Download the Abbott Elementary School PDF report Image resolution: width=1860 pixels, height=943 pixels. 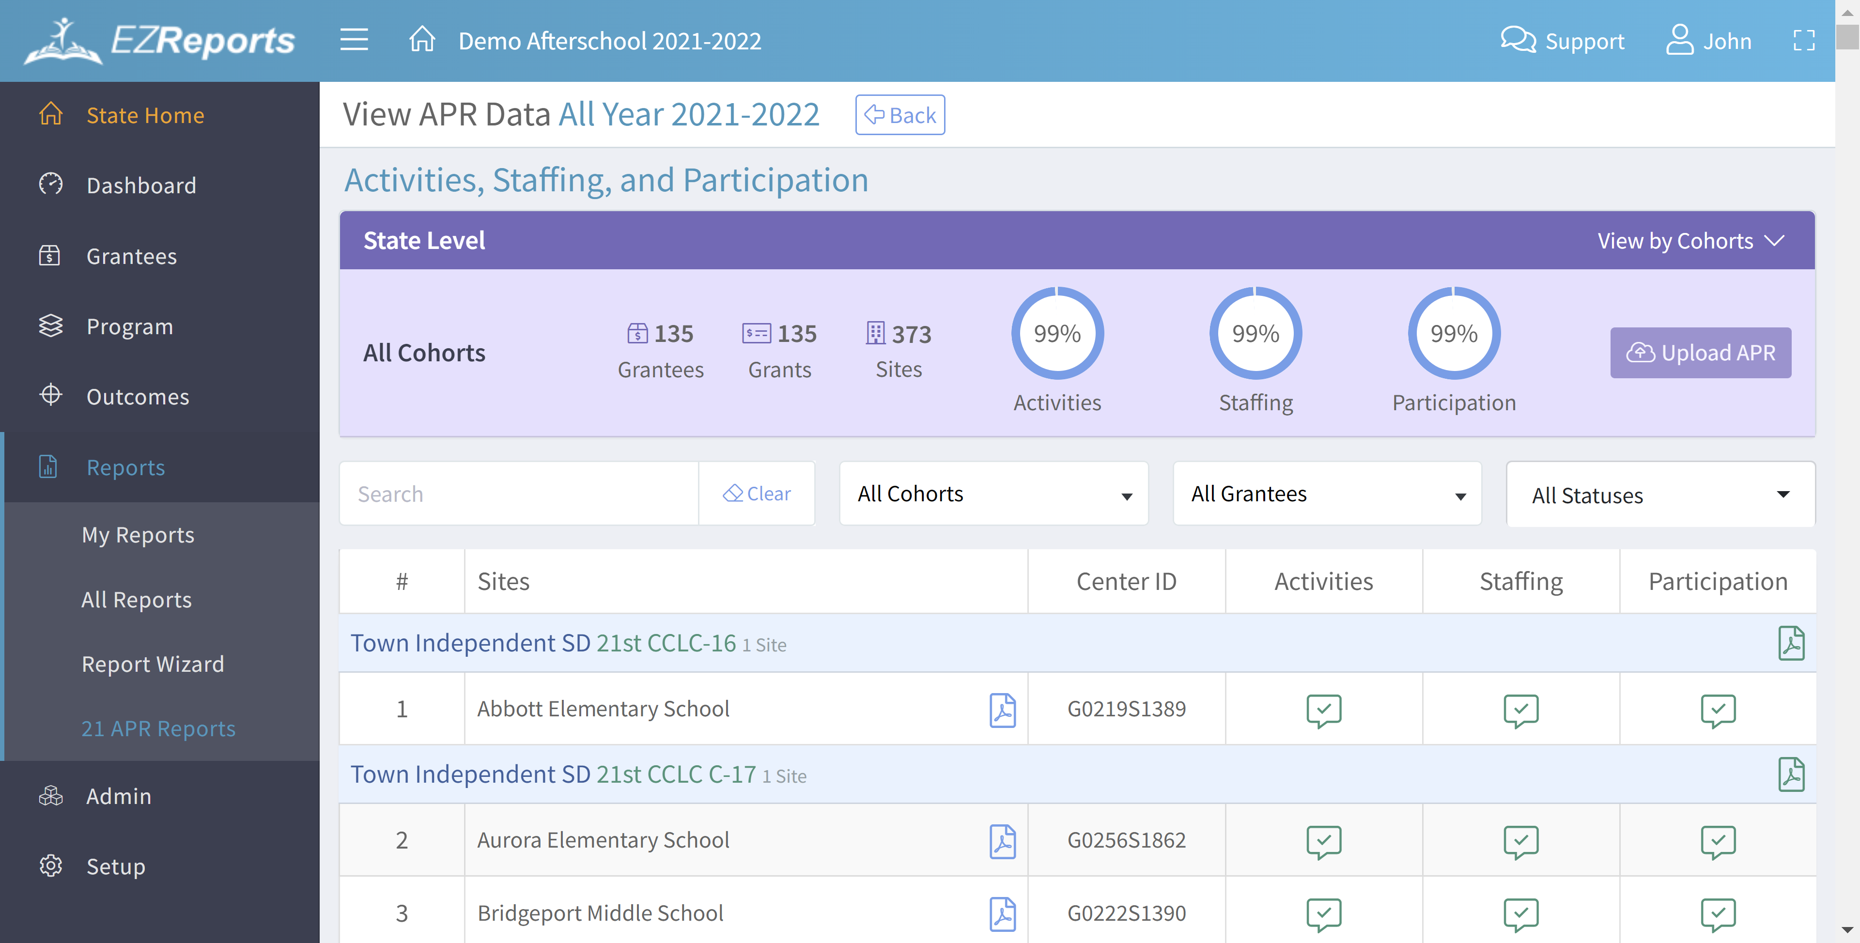tap(1003, 710)
